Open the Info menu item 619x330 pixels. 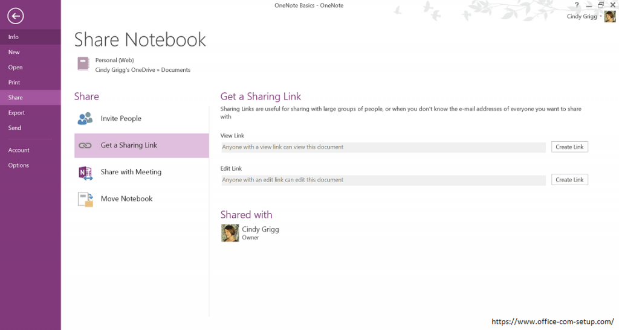pos(30,37)
